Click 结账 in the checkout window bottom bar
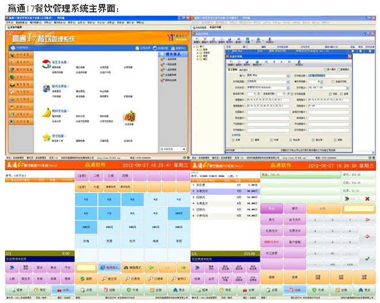Viewport: 380px width, 303px height. (x=295, y=290)
